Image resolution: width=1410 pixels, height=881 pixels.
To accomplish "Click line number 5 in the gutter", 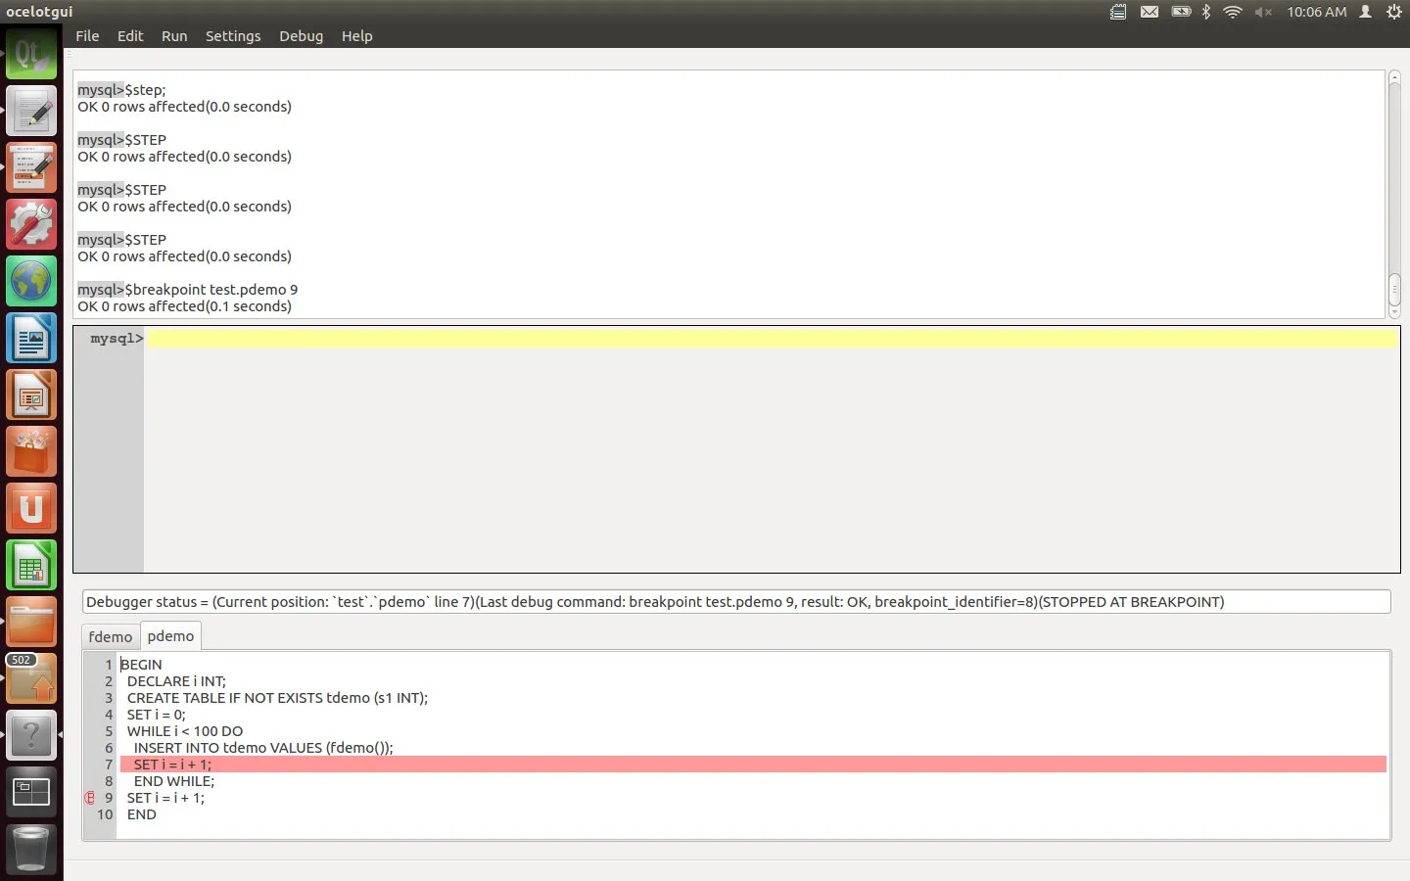I will (x=109, y=731).
